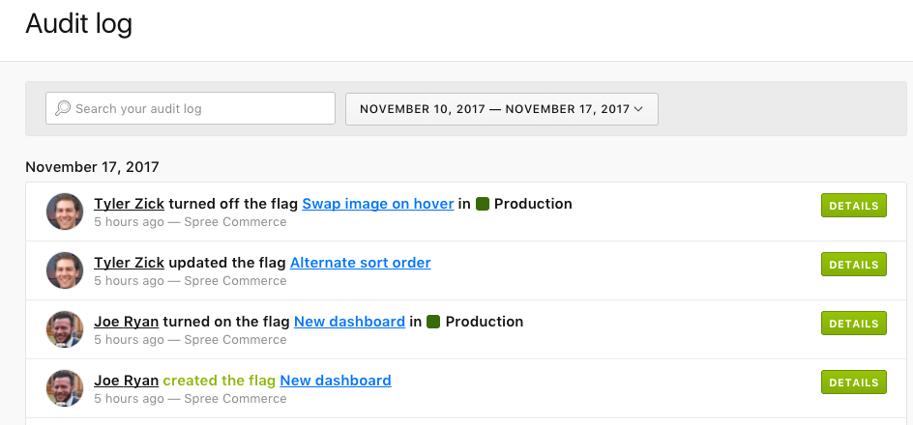Click Tyler Zick's avatar in first entry
Screen dimensions: 913x425
coord(65,212)
